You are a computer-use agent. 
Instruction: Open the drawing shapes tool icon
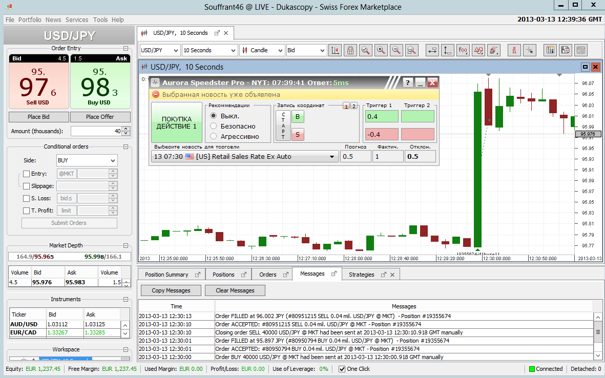(x=478, y=50)
